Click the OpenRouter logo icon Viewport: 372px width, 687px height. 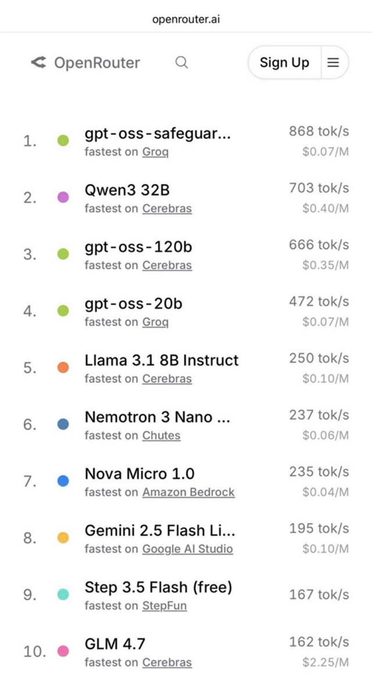[x=39, y=63]
